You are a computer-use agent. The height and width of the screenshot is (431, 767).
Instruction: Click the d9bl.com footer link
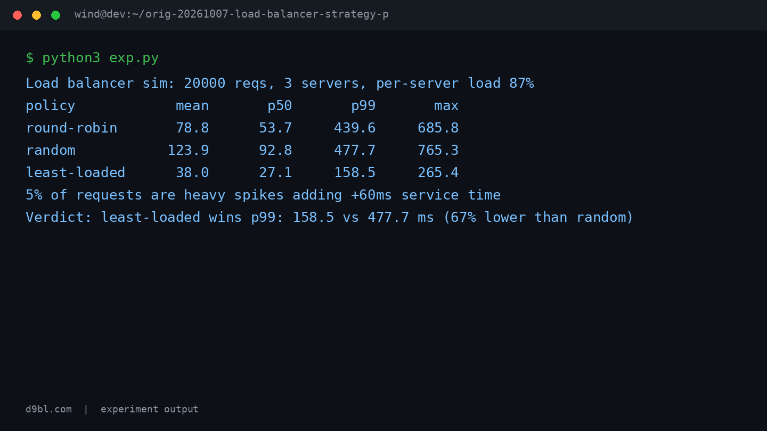click(48, 409)
